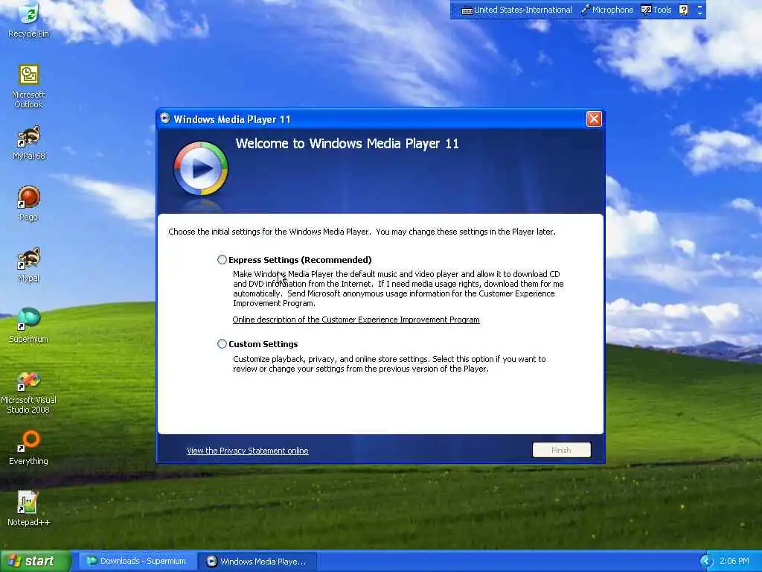Viewport: 762px width, 572px height.
Task: Open language bar options arrow
Action: coord(699,13)
